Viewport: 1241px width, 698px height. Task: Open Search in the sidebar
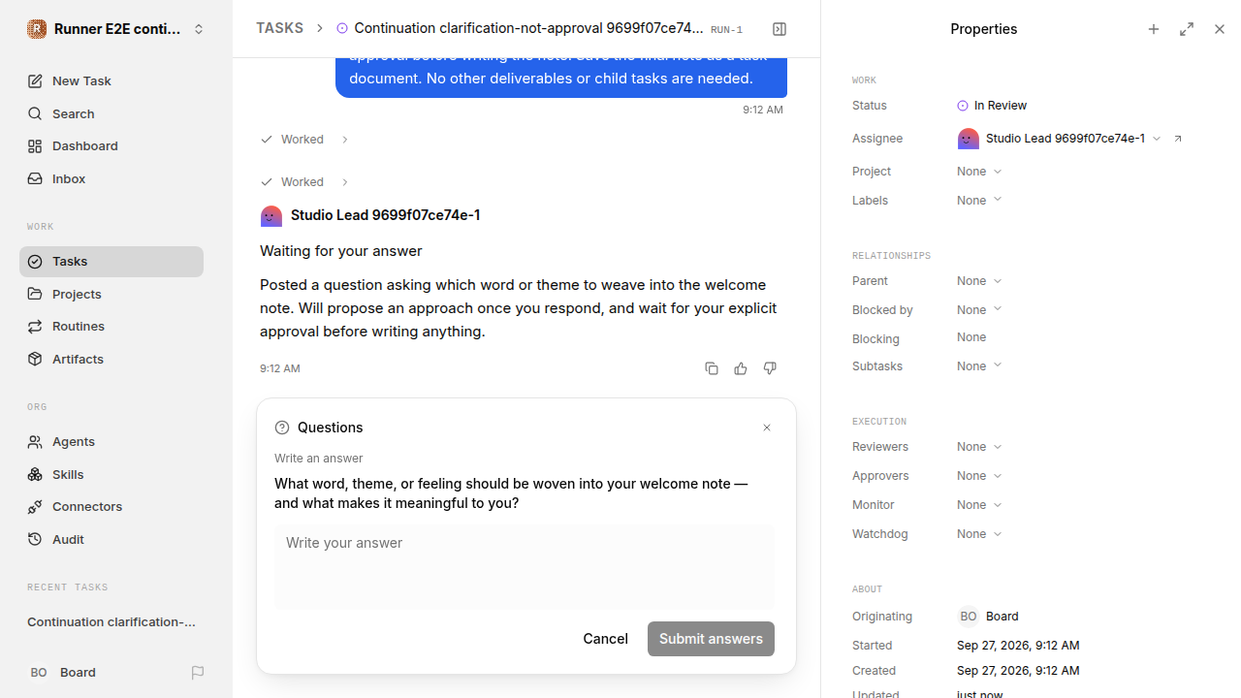pyautogui.click(x=111, y=113)
